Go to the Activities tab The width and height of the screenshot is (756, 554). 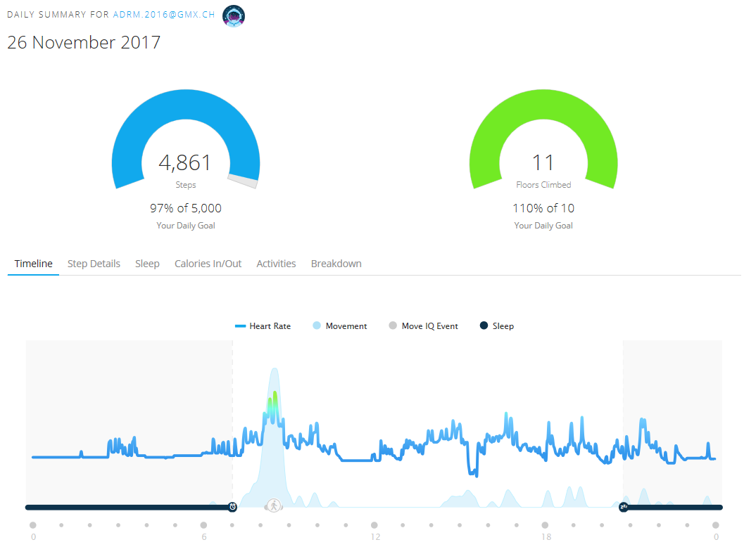coord(276,264)
